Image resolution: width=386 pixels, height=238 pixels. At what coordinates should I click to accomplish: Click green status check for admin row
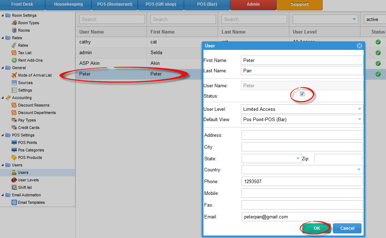pos(378,53)
